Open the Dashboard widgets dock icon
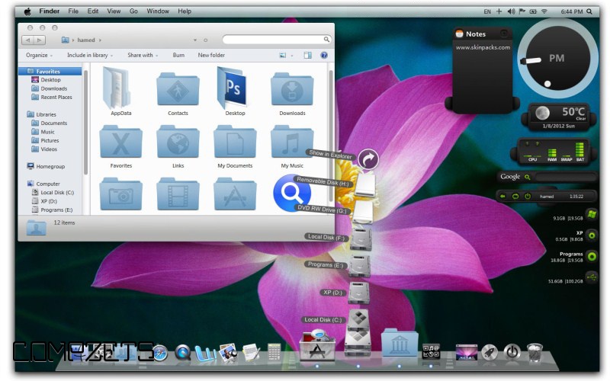The height and width of the screenshot is (381, 610). pos(431,352)
